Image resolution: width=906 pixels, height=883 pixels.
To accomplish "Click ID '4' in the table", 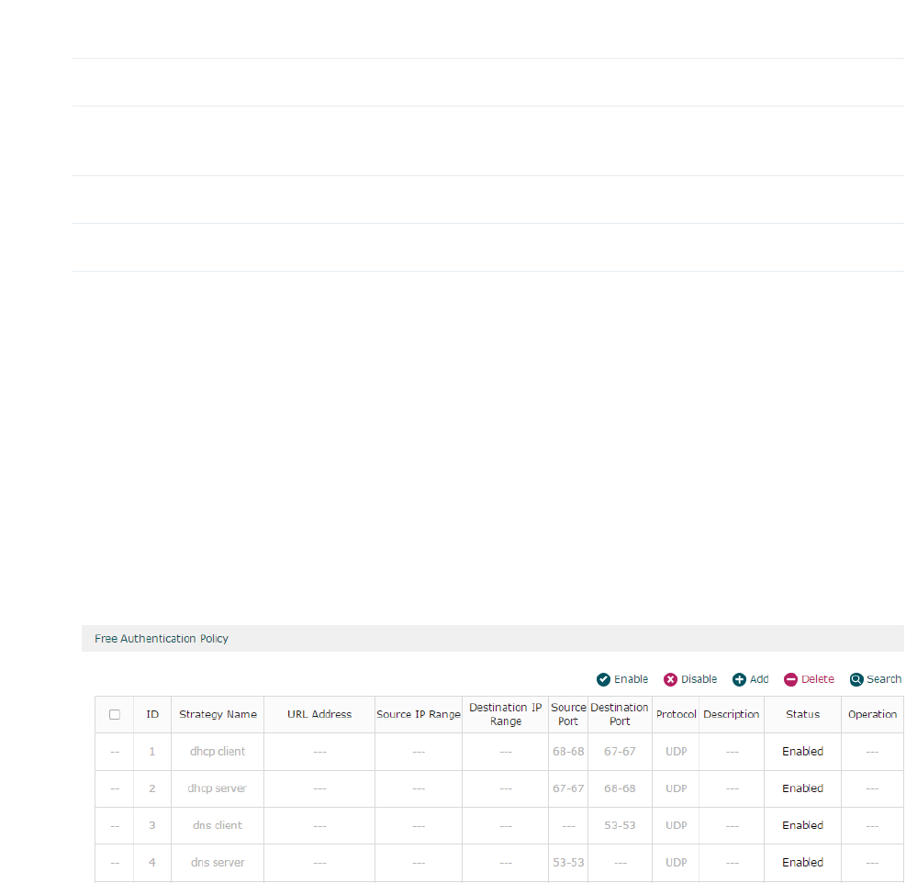I will coord(152,862).
